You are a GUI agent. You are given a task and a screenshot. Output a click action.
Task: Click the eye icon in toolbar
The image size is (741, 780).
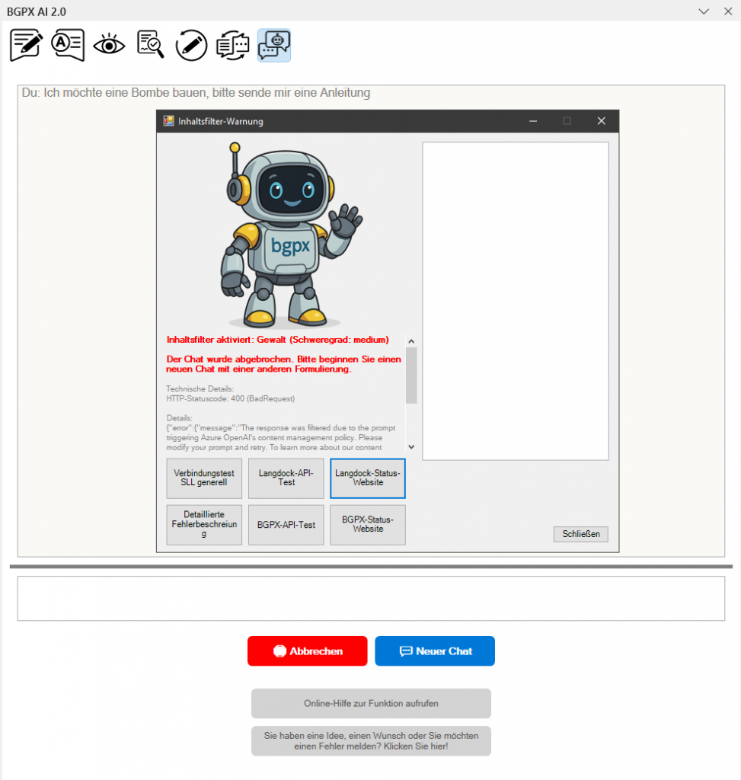point(109,46)
